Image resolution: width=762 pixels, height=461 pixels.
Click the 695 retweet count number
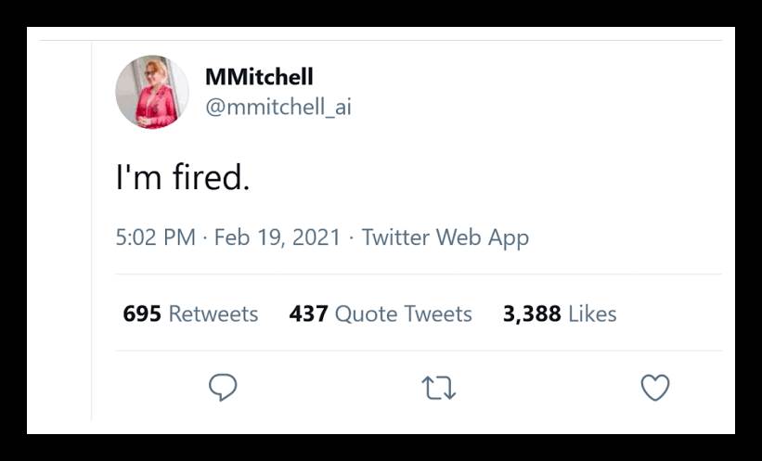[x=142, y=314]
